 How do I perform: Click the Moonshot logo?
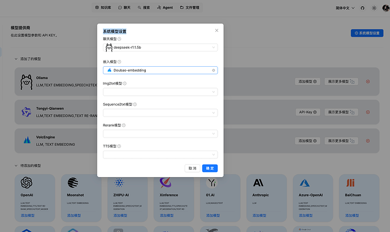(x=73, y=183)
